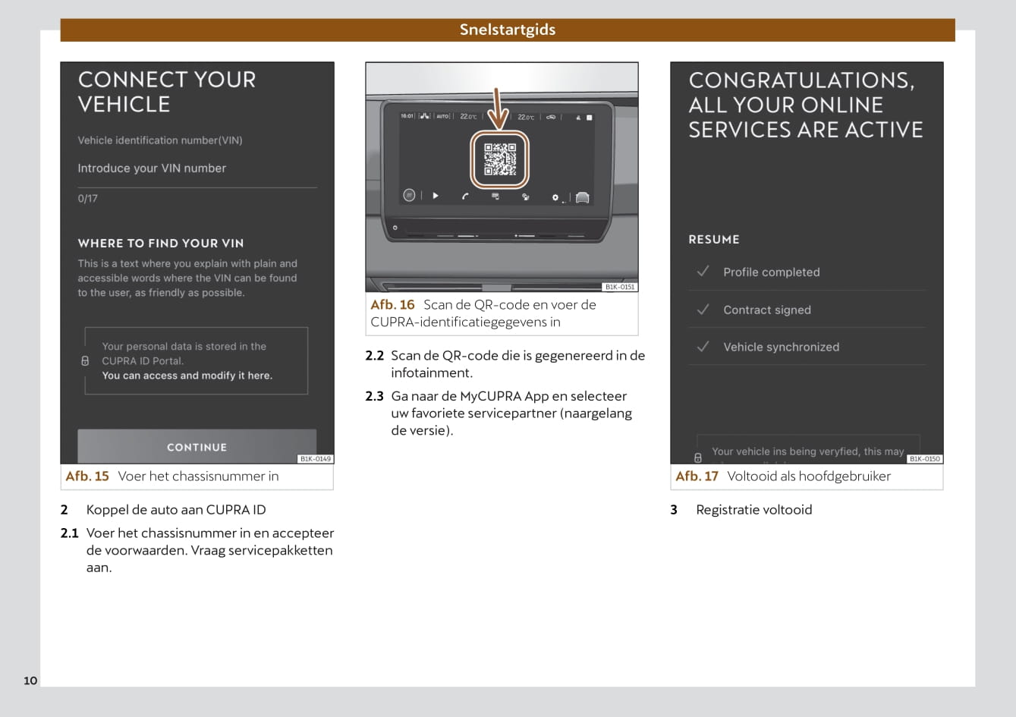Viewport: 1016px width, 717px height.
Task: Tap the settings gear on infotainment screen
Action: pyautogui.click(x=555, y=197)
